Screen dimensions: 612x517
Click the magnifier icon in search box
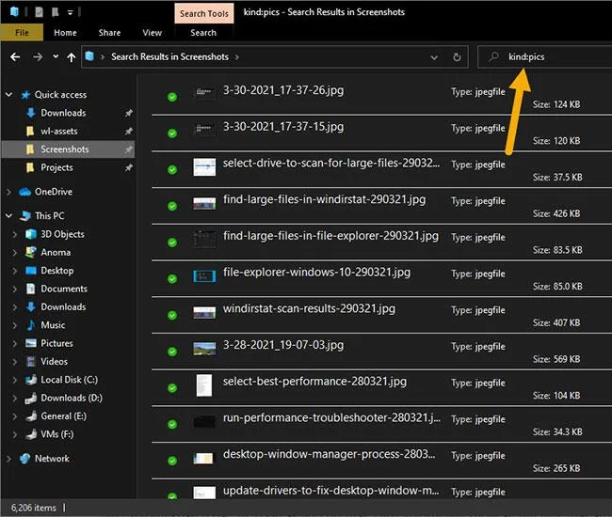point(493,57)
